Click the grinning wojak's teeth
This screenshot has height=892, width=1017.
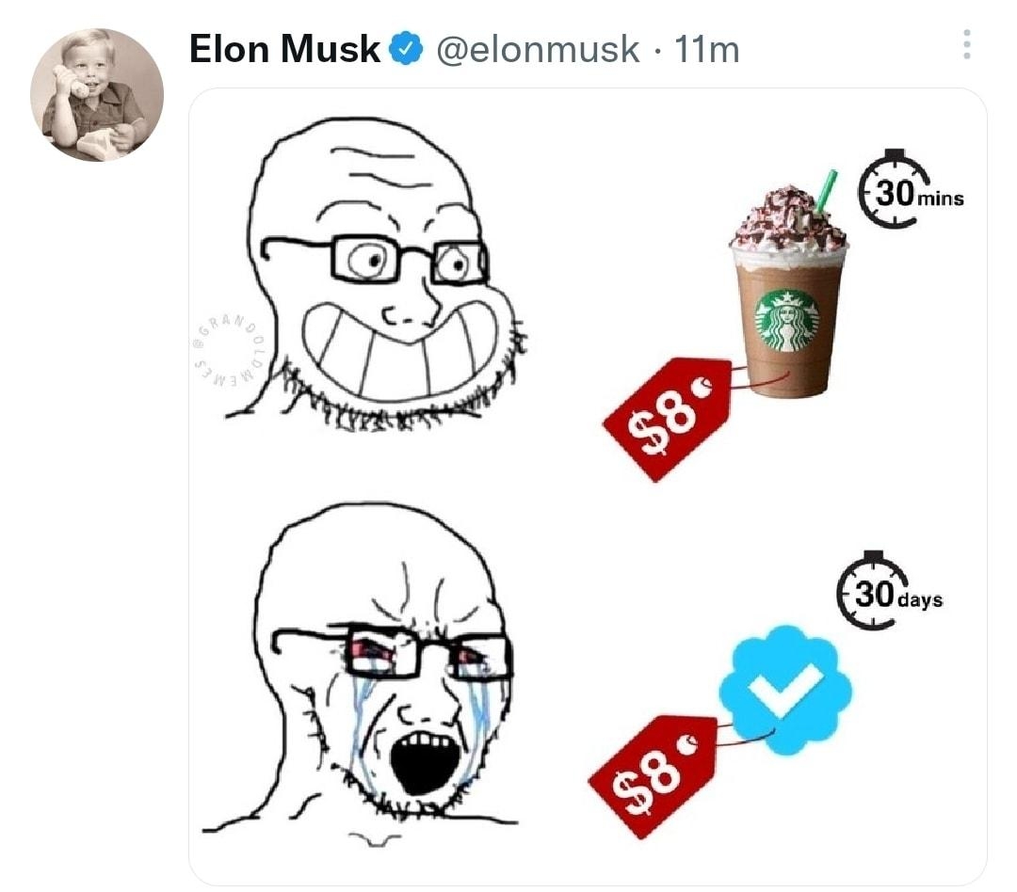(x=399, y=352)
